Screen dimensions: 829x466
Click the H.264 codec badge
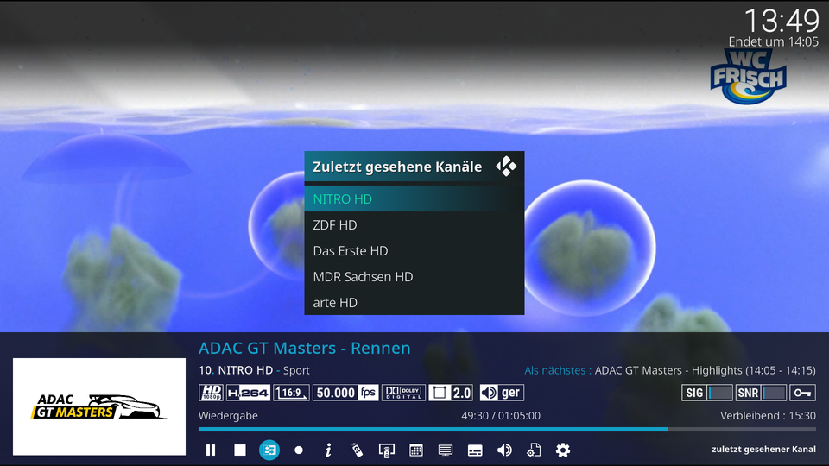coord(248,393)
